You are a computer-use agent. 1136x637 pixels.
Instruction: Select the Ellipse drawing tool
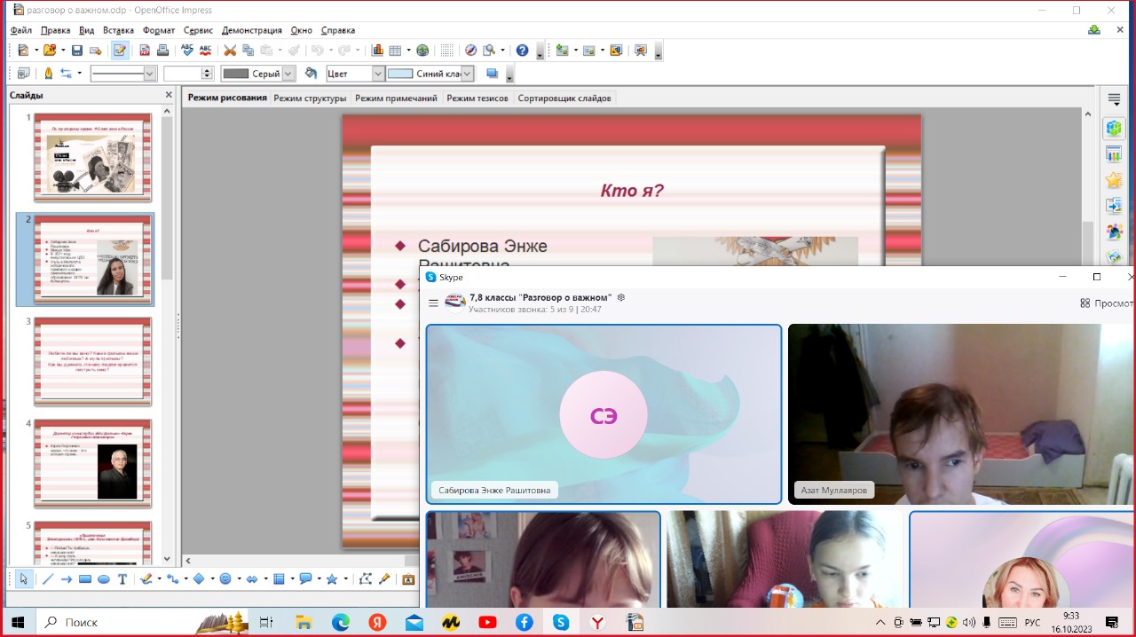[103, 579]
